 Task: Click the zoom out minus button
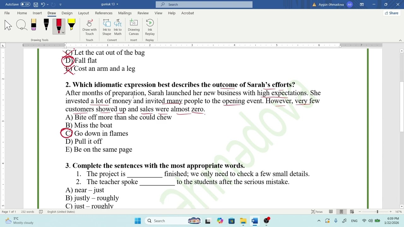(x=359, y=212)
